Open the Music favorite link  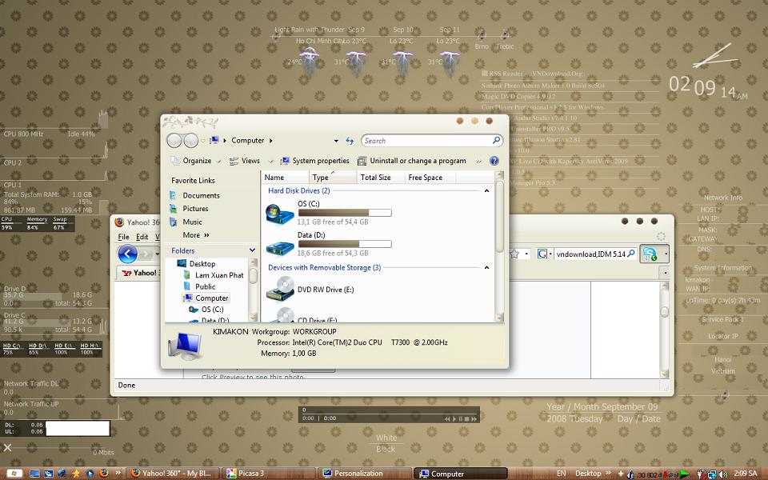pos(186,222)
